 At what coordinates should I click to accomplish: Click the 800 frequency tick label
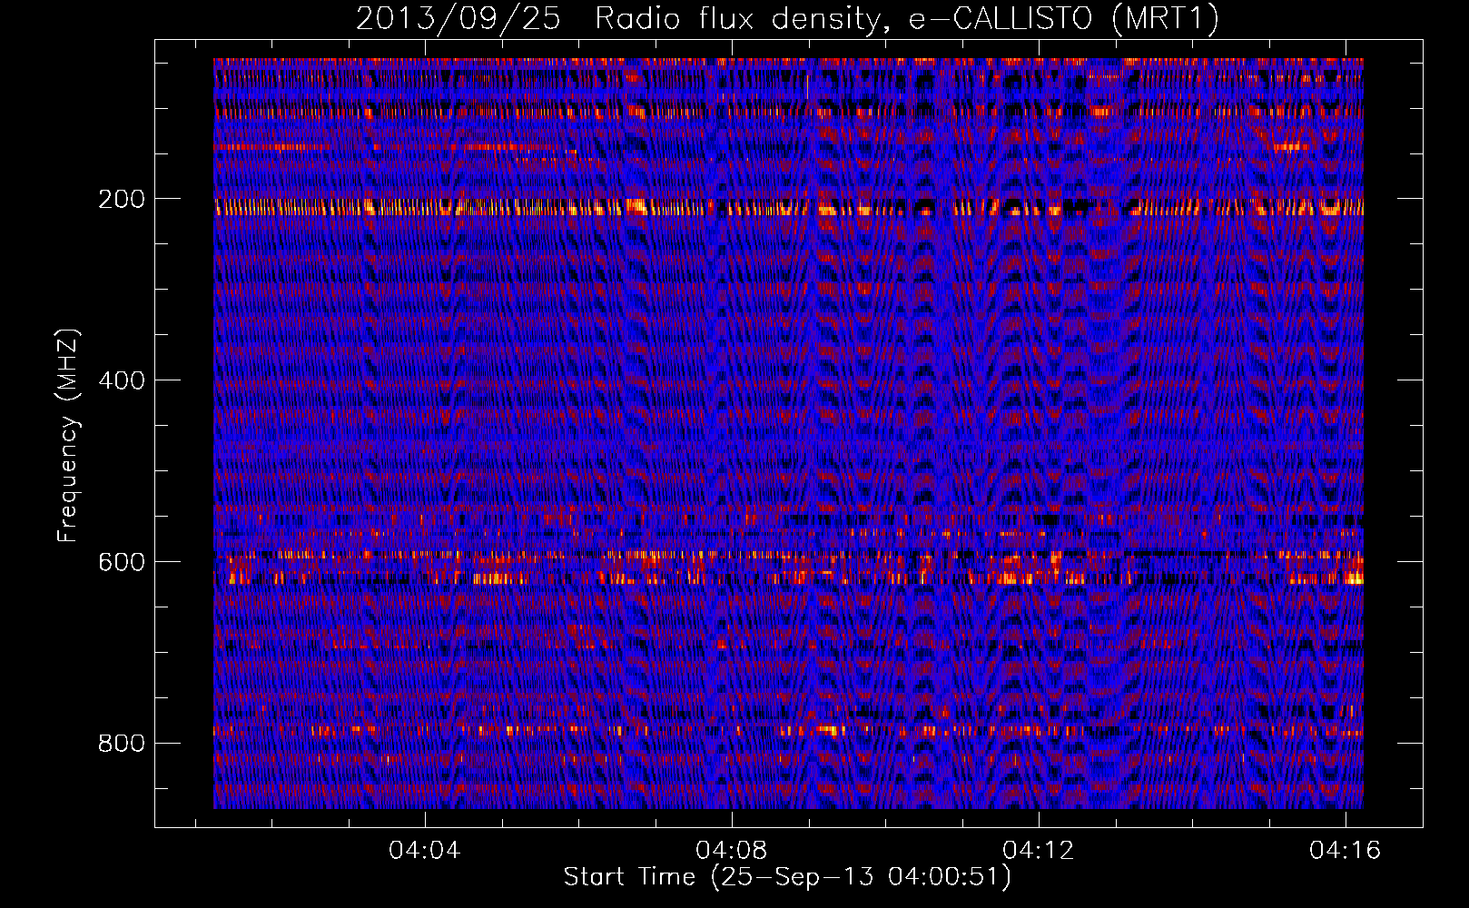tap(121, 744)
